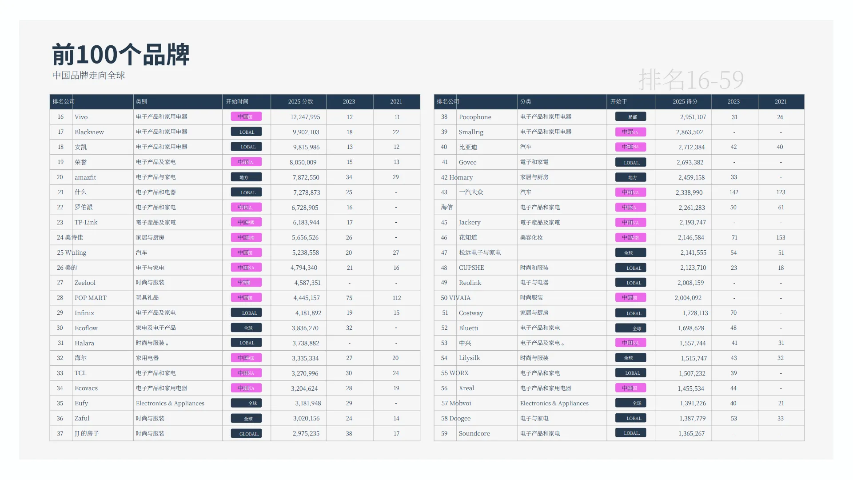This screenshot has height=480, width=853.
Task: Click the 全球 badge in Ecoflow row
Action: tap(246, 328)
